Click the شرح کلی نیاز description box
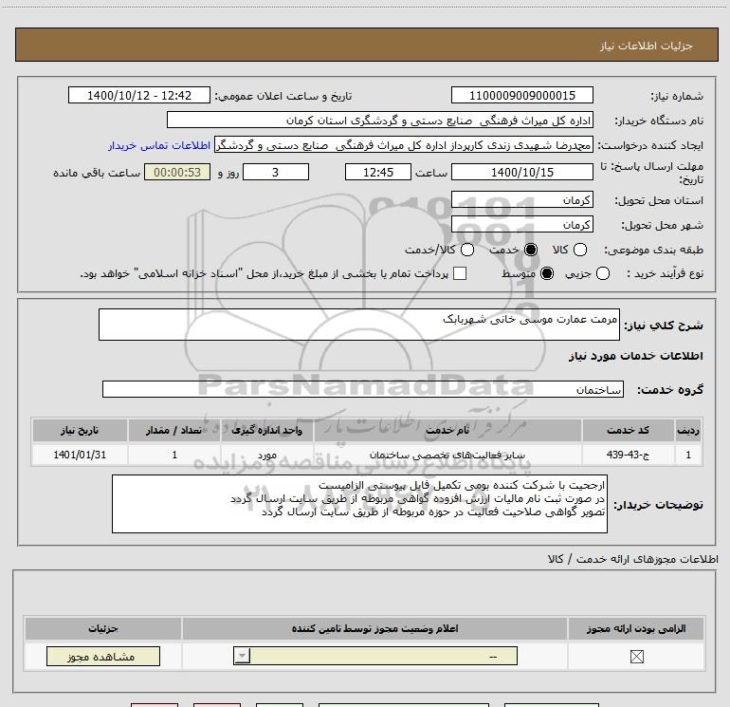This screenshot has height=707, width=730. [359, 325]
